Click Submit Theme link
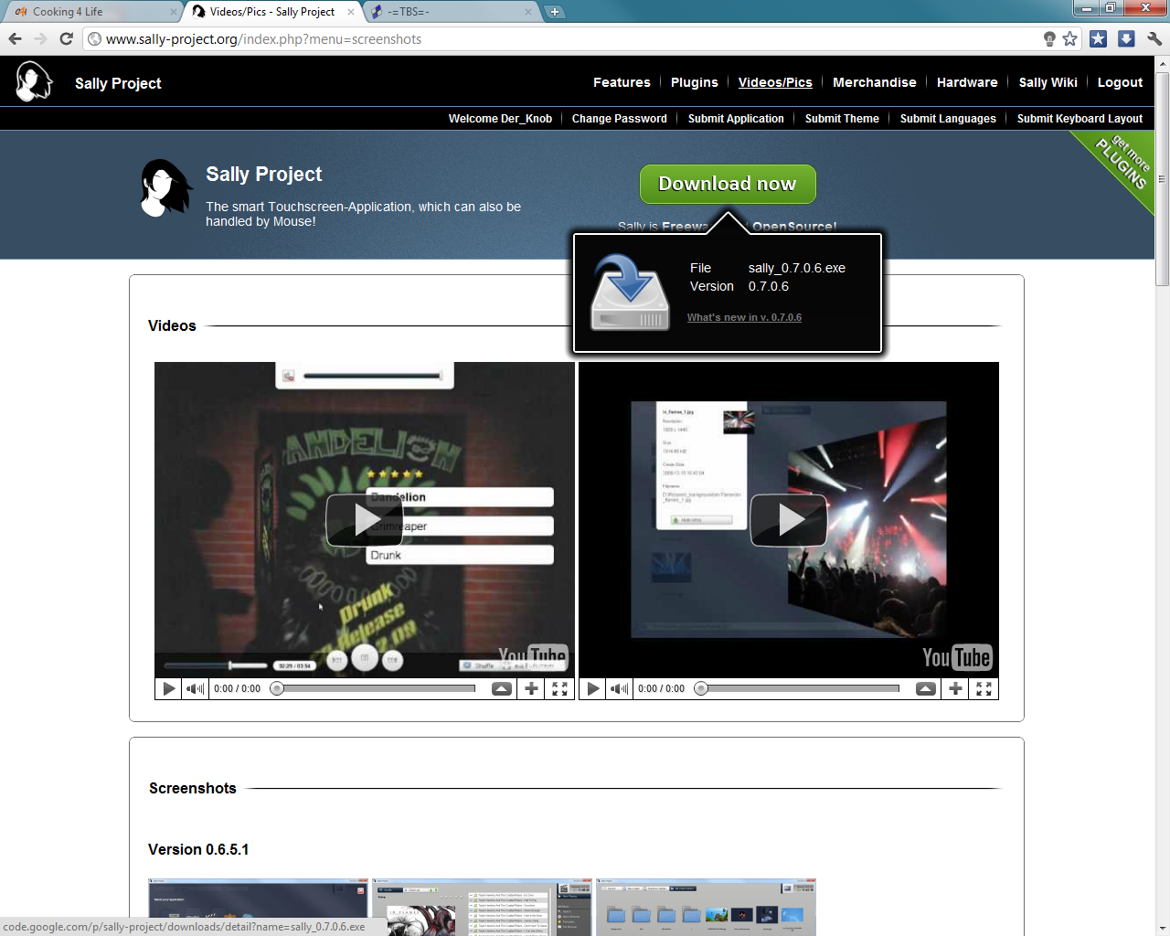This screenshot has width=1170, height=936. (x=842, y=119)
